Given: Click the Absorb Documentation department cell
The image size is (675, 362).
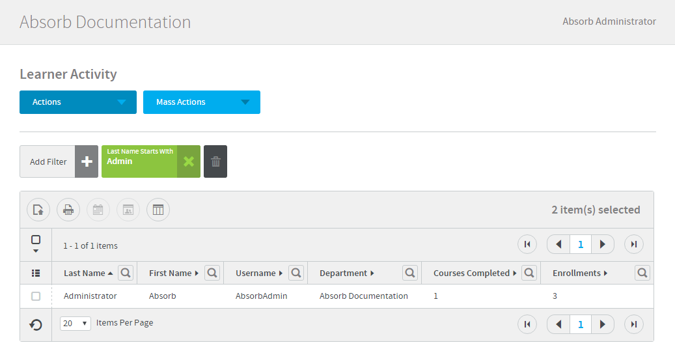Looking at the screenshot, I should 364,296.
